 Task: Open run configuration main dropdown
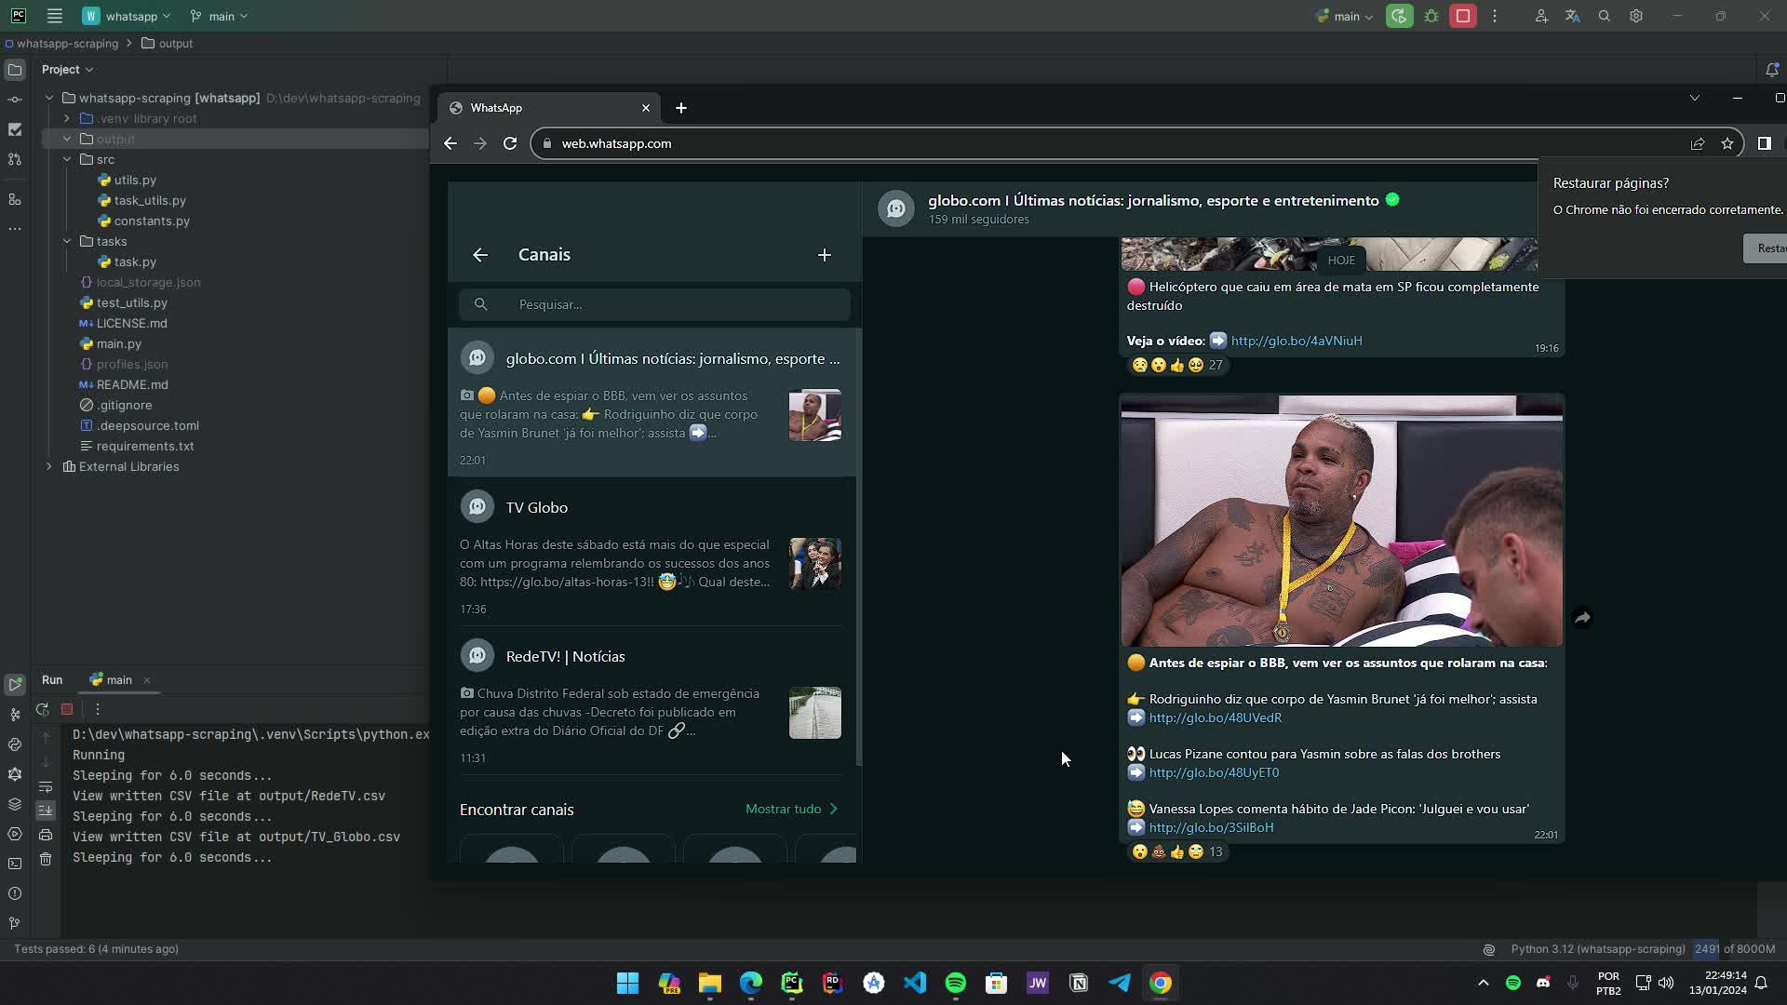coord(1345,16)
